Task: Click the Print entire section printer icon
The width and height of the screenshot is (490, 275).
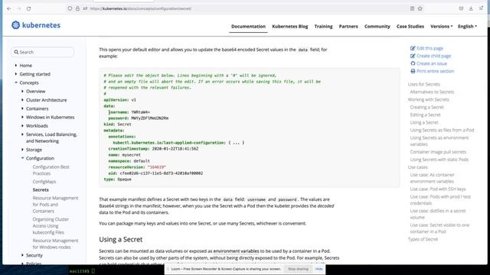Action: pyautogui.click(x=413, y=71)
